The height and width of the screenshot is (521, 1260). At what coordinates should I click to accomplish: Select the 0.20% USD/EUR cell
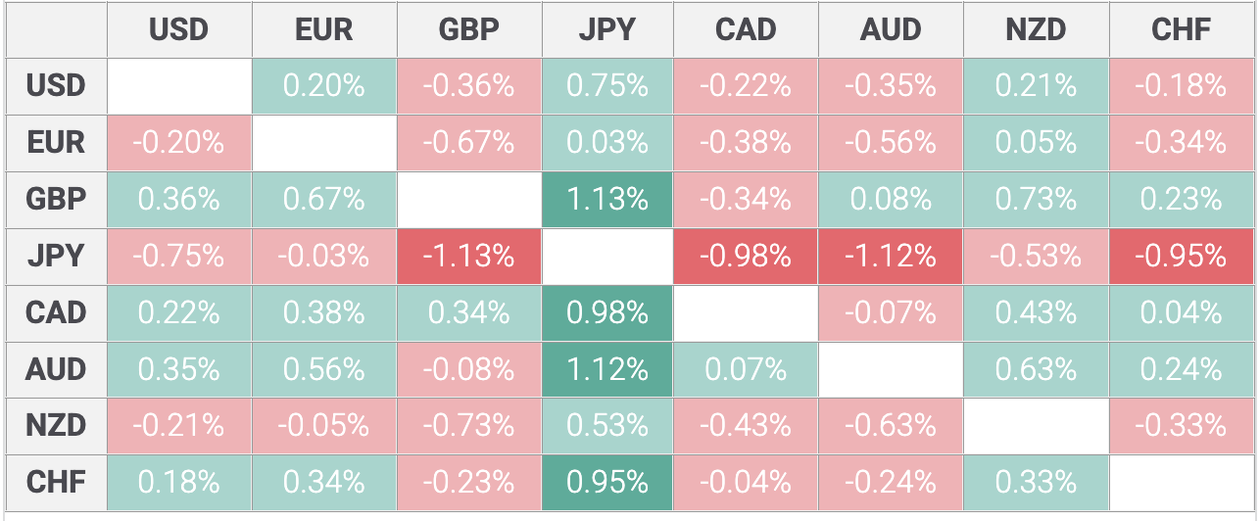pyautogui.click(x=324, y=86)
